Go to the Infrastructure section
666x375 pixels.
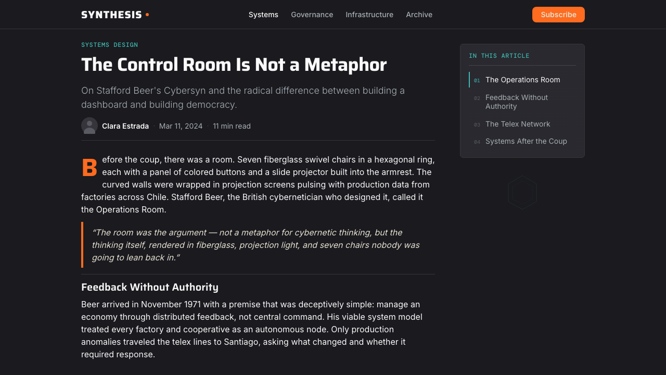pos(369,15)
